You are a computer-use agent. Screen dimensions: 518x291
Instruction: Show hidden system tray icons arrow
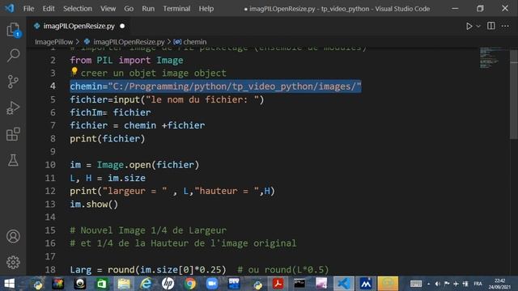[x=428, y=284]
